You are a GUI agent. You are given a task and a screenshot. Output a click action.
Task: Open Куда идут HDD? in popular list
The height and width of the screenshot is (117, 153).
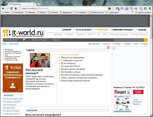(x=9, y=108)
